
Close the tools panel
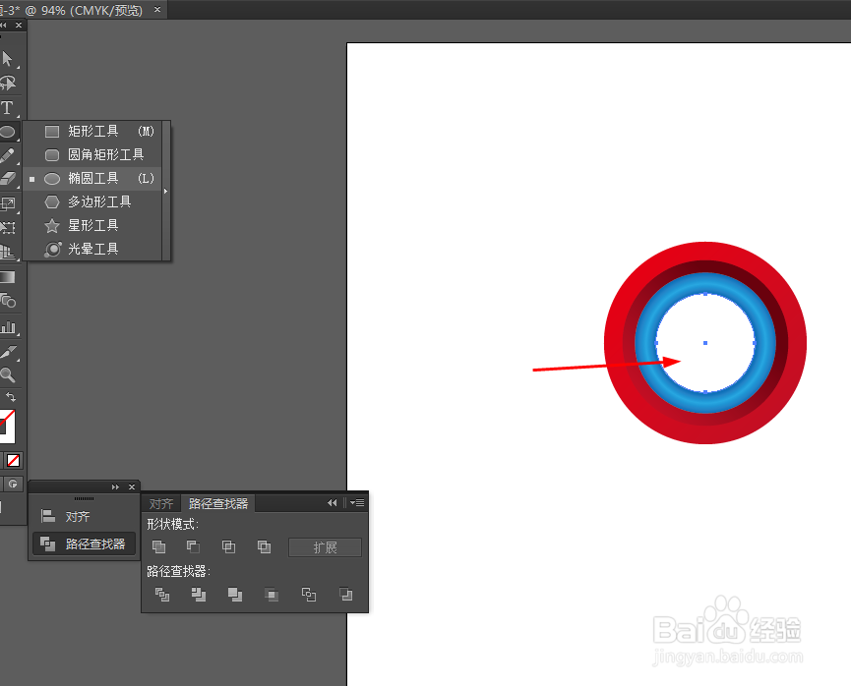pyautogui.click(x=19, y=25)
